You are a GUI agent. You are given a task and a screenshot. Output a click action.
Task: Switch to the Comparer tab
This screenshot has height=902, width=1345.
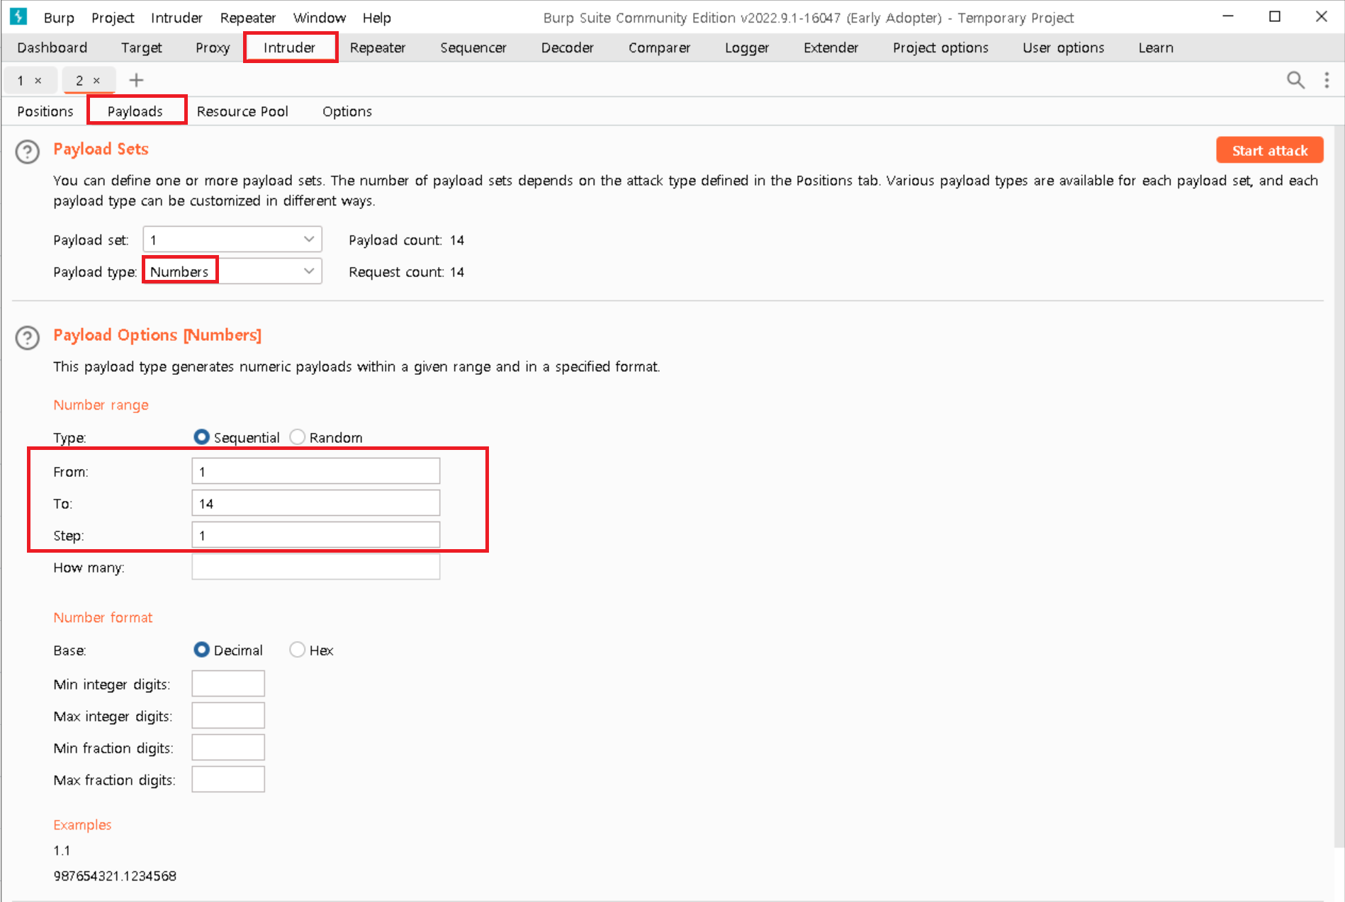pyautogui.click(x=659, y=47)
